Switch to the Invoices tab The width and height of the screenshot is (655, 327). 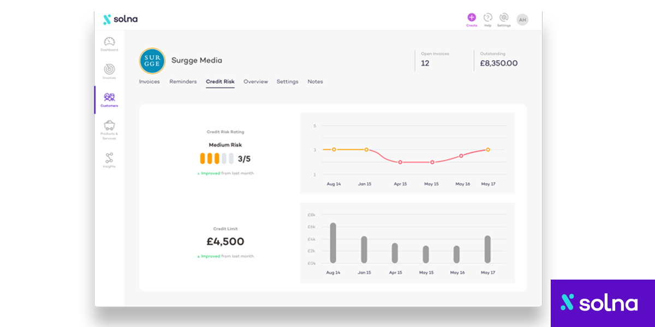(x=150, y=82)
